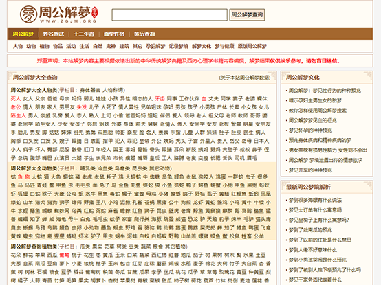
Task: Open the 人物称谓 subcategory link
Action: tap(113, 90)
